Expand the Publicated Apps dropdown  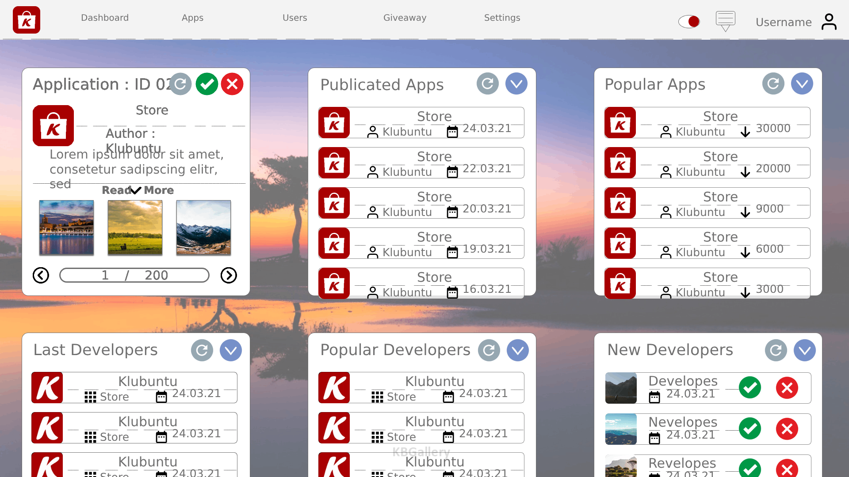516,83
